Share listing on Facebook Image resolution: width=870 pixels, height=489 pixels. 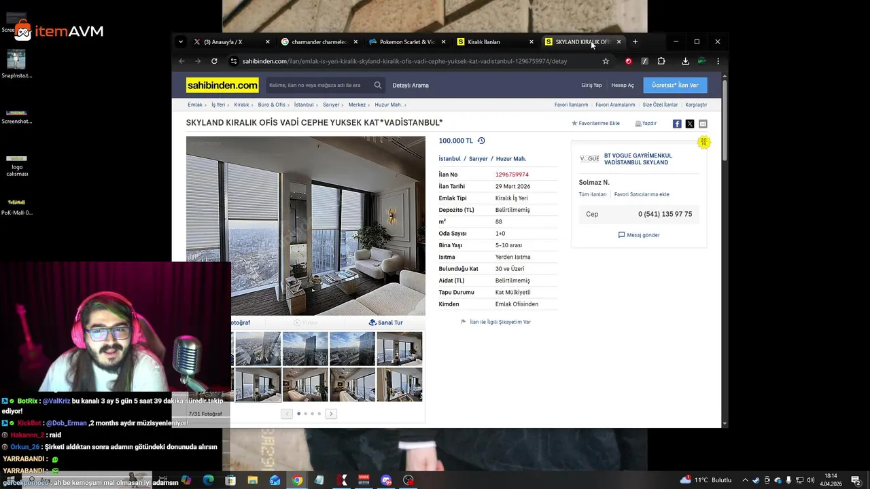(677, 124)
